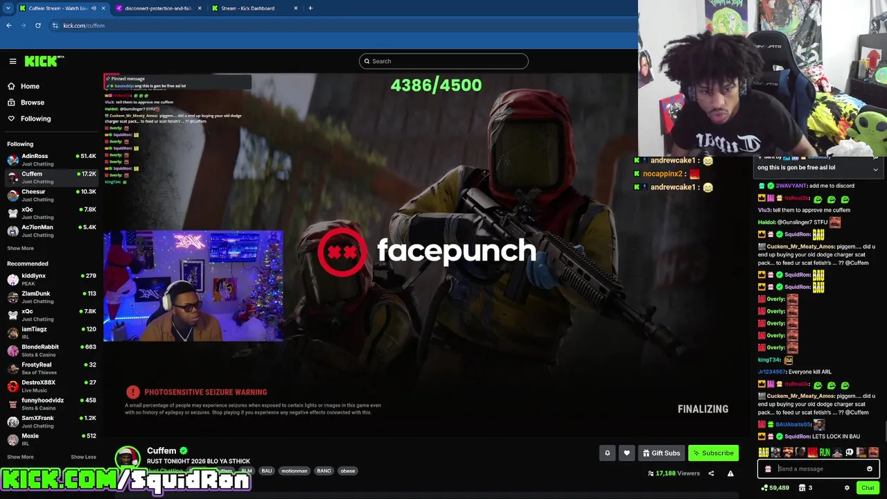Open SamXFrank recommended channel
Screen dimensions: 887x499
[50, 421]
